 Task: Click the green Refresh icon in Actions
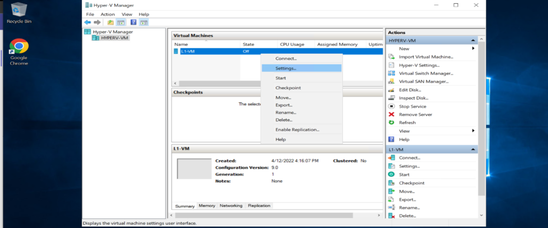(392, 123)
